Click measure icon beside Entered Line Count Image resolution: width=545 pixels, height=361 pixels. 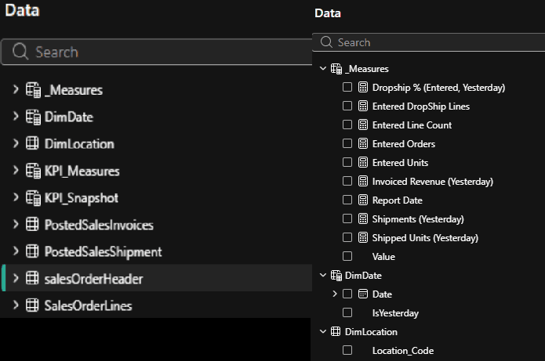(x=363, y=125)
